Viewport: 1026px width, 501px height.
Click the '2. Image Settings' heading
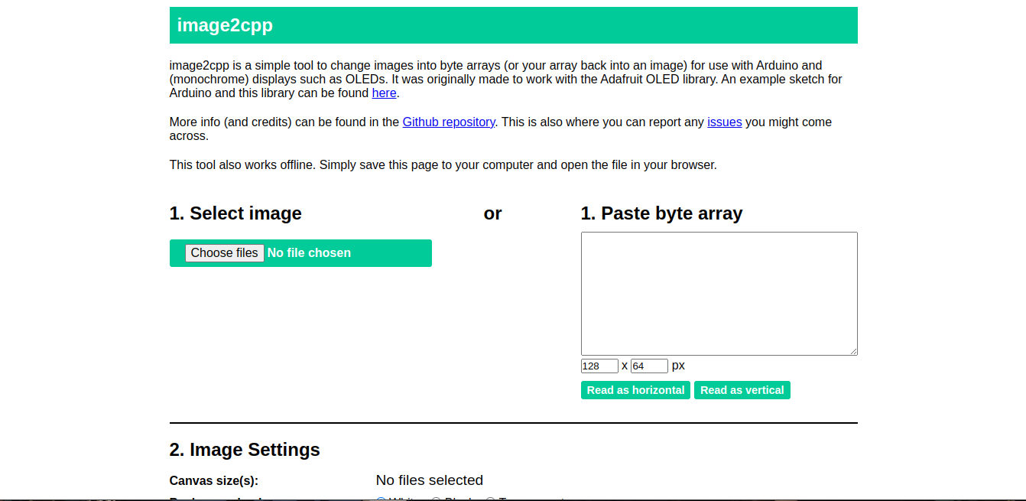pos(245,450)
